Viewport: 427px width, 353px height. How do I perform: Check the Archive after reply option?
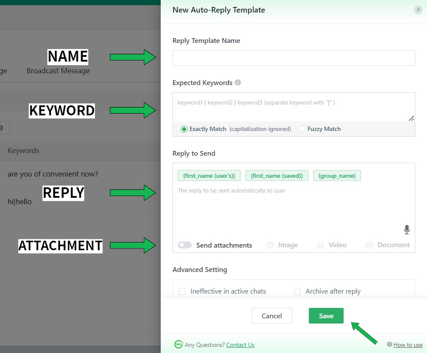(298, 291)
